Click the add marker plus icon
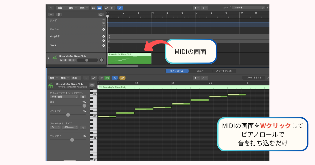 [103, 30]
